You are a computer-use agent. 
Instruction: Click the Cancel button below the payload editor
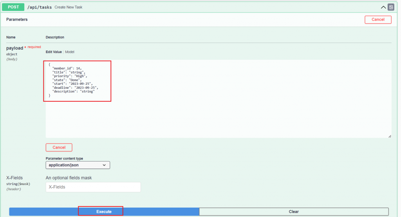pyautogui.click(x=59, y=147)
